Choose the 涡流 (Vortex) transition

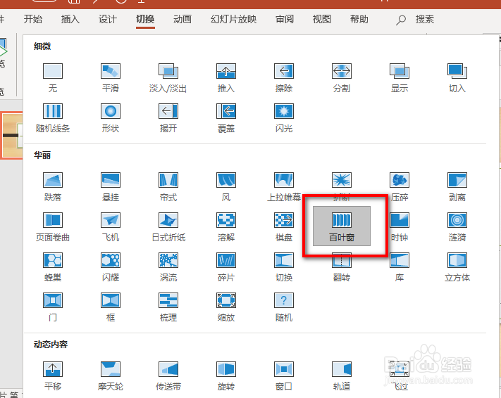point(168,267)
